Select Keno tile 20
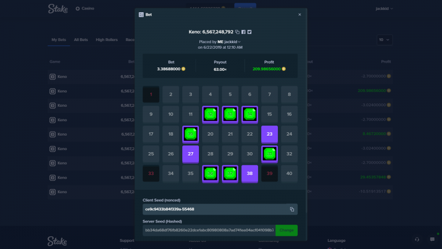Screen dimensions: 442x249 [x=211, y=134]
